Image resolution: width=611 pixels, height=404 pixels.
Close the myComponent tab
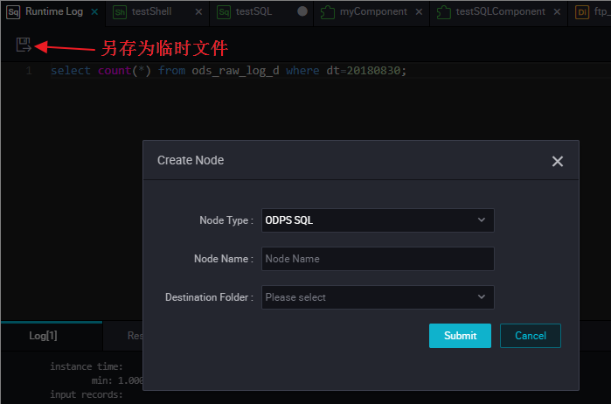420,12
